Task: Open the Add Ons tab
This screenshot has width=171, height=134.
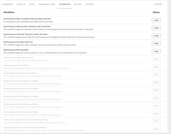Action: coord(78,4)
